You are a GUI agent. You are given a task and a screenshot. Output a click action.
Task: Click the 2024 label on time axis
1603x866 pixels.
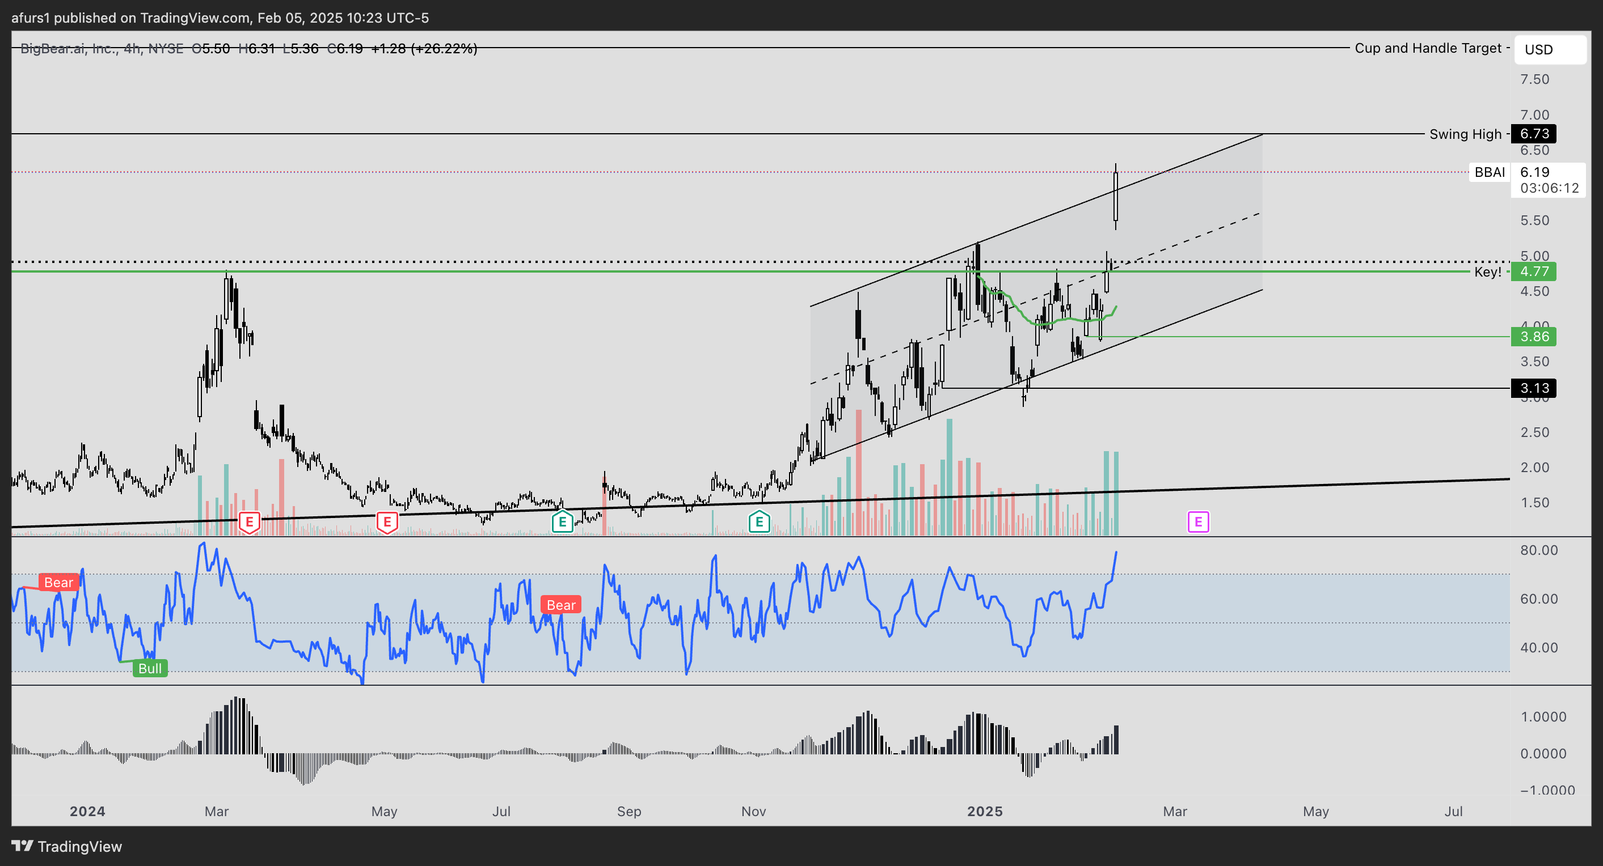[87, 811]
